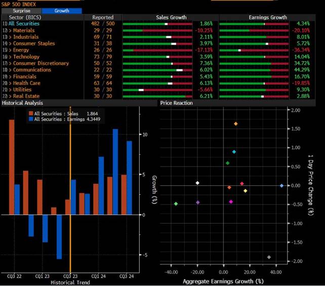Screen dimensions: 325x286
Task: Select the light green diamond near -36%
Action: (176, 204)
